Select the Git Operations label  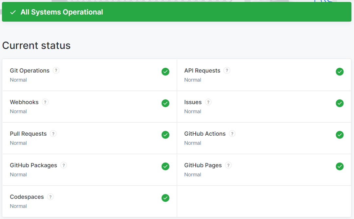click(x=29, y=71)
